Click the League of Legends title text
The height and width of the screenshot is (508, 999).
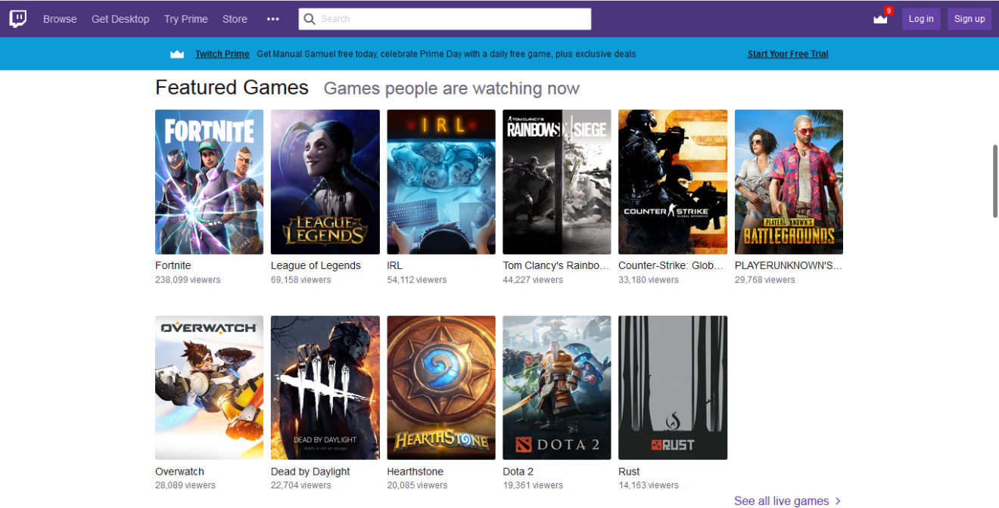[x=316, y=265]
